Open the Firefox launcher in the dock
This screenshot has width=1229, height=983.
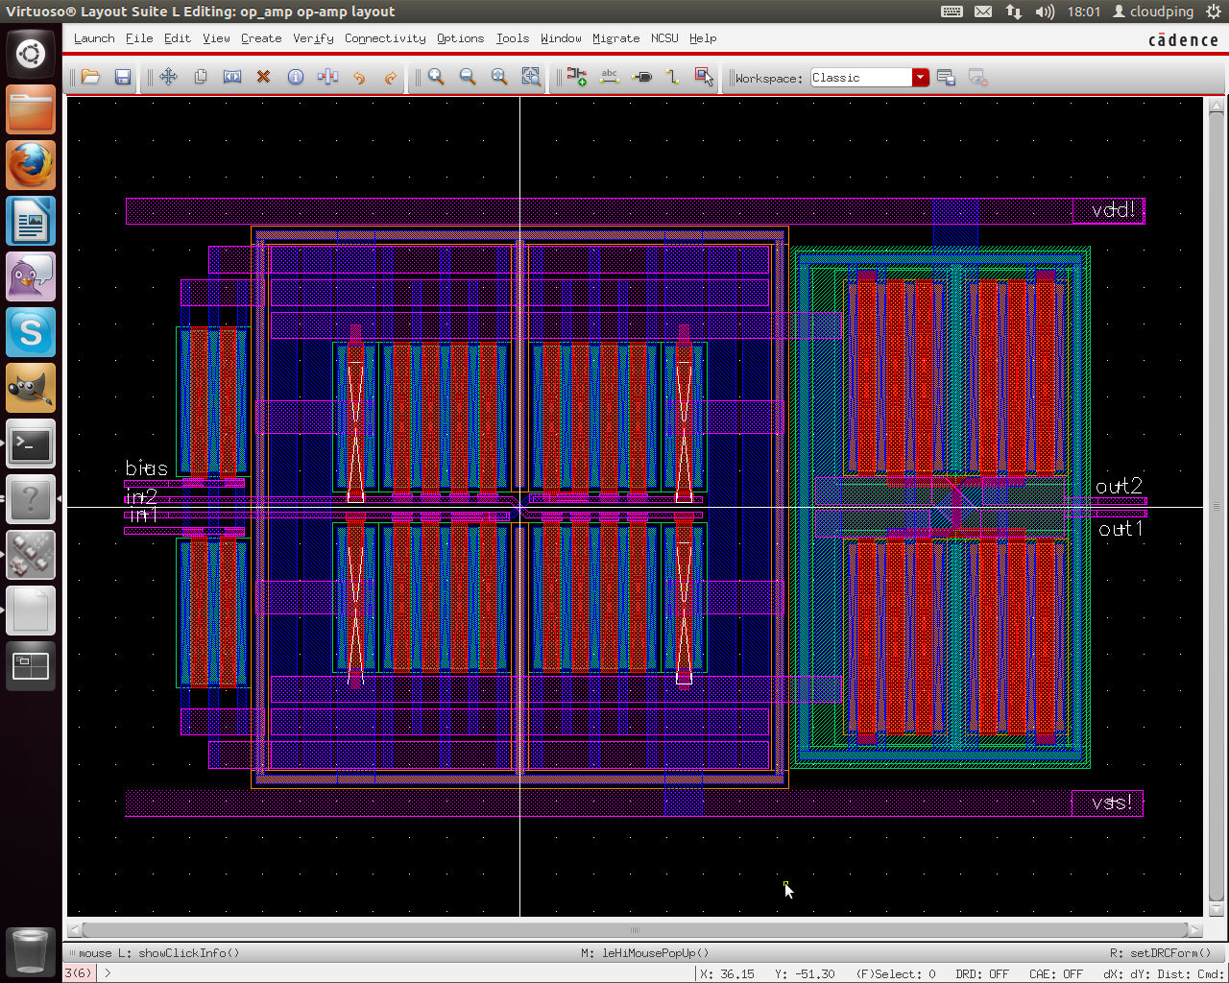tap(31, 165)
